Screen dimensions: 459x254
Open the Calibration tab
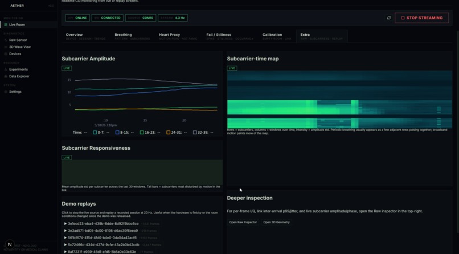coord(277,36)
